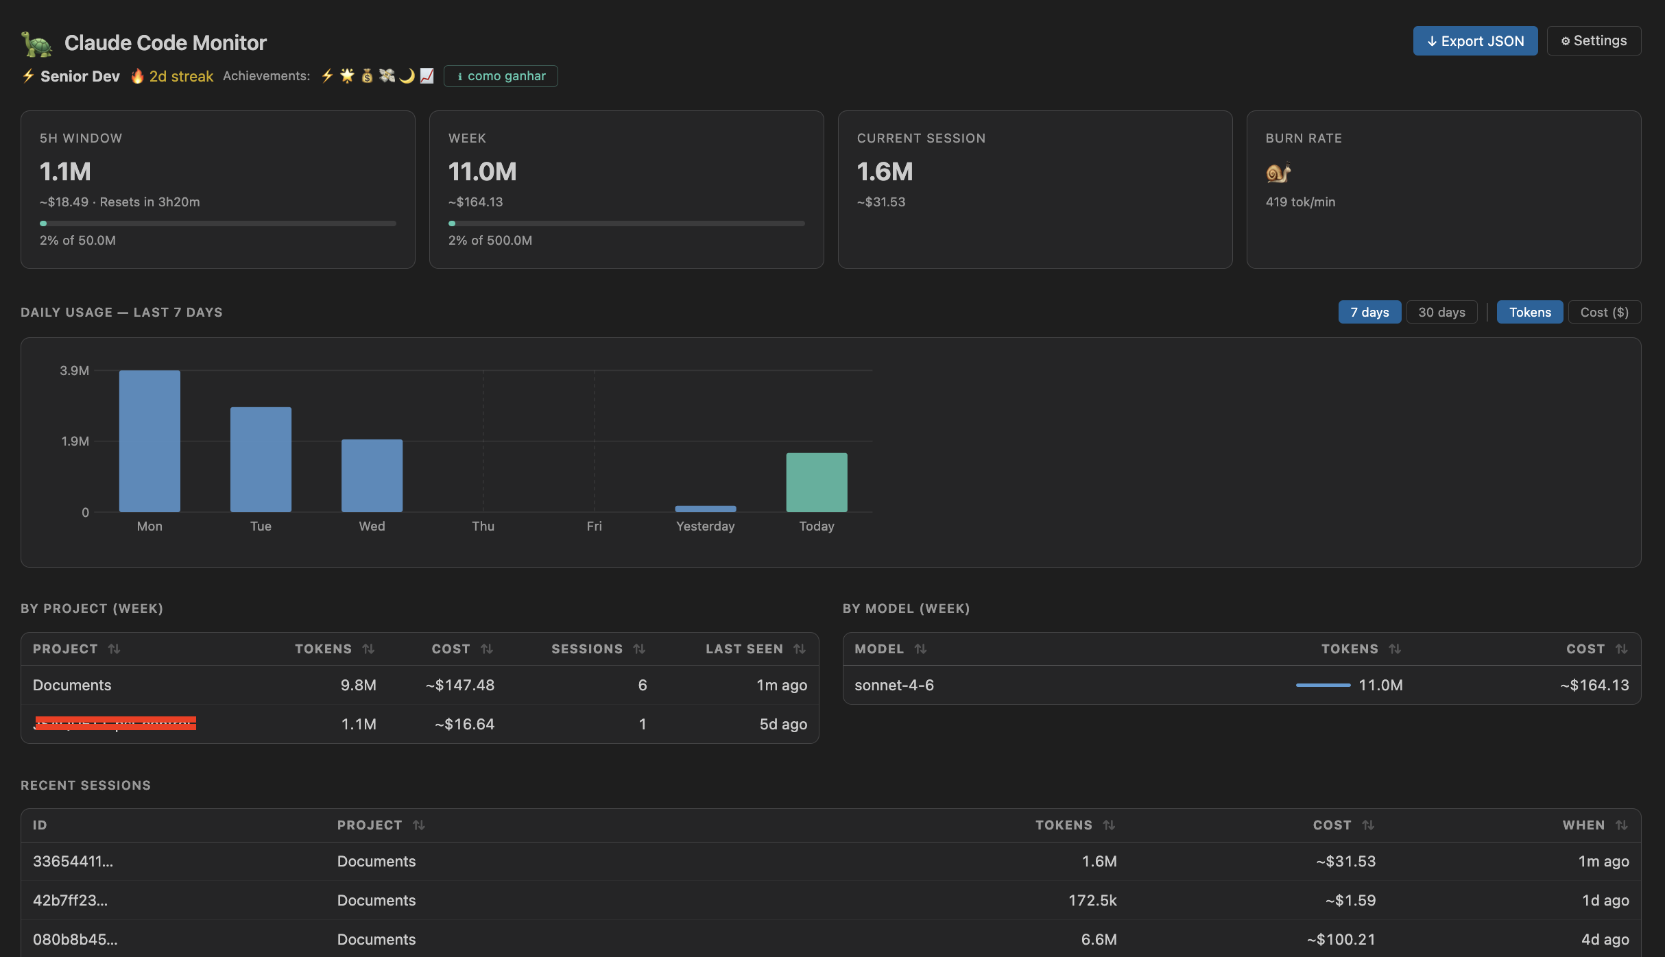Click the fire streak icon

pos(137,76)
